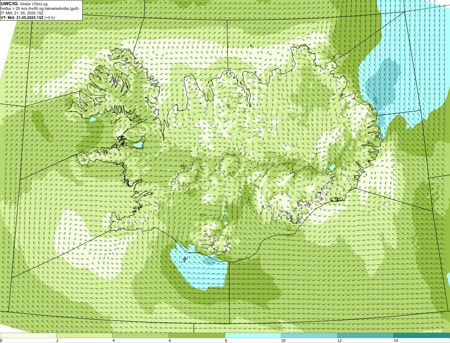This screenshot has width=450, height=343.
Task: Click the title line "UWC/IG: Vindur (10m) og"
Action: pos(24,4)
